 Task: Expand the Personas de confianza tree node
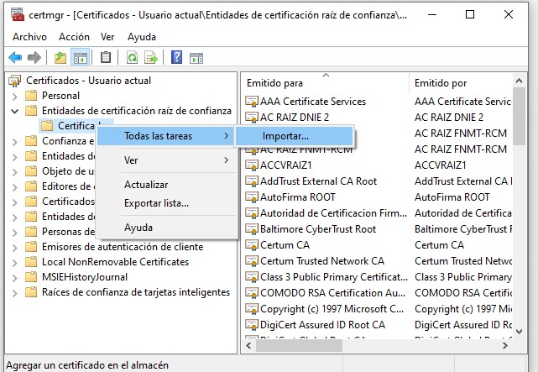tap(15, 233)
